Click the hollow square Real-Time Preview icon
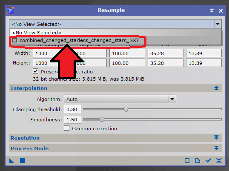Screen dimensions: 229x171 [x=187, y=161]
